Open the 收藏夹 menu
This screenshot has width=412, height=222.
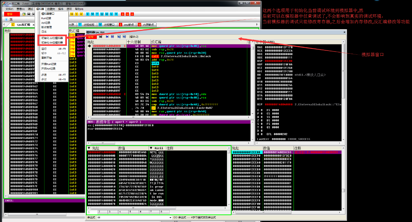point(51,9)
